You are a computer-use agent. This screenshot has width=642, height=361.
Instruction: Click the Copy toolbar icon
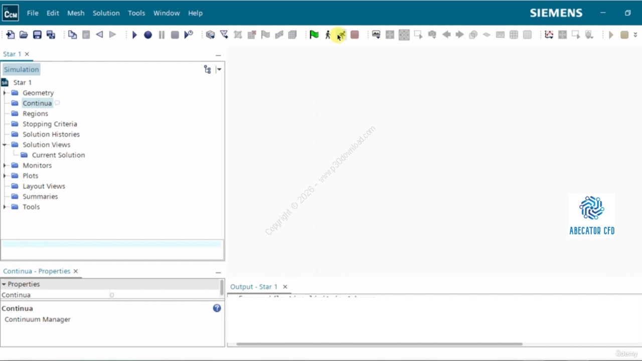coord(73,35)
